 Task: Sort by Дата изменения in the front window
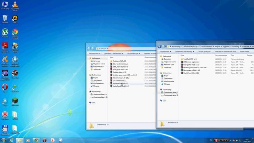point(221,55)
